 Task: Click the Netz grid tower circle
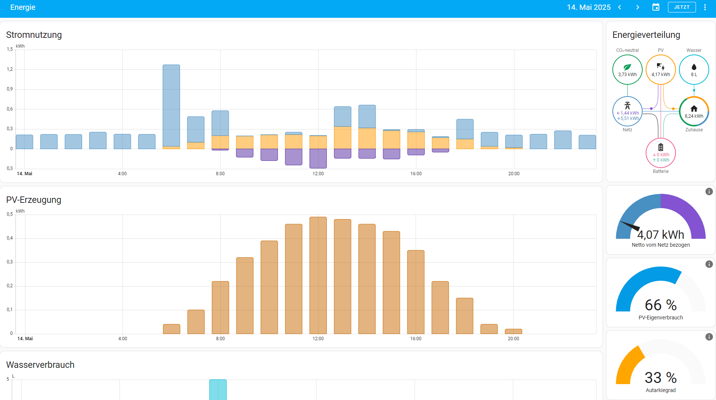tap(627, 111)
